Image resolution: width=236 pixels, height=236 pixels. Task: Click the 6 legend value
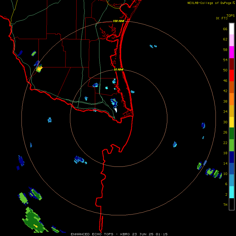226,184
